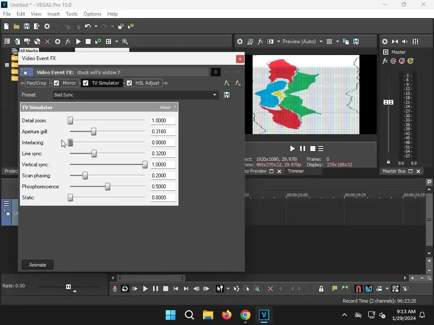This screenshot has width=434, height=325.
Task: Stop preview in Project Media toolbar
Action: (88, 41)
